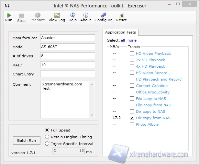
Task: Choose the Inject Specific Interval radio button
Action: click(x=47, y=144)
